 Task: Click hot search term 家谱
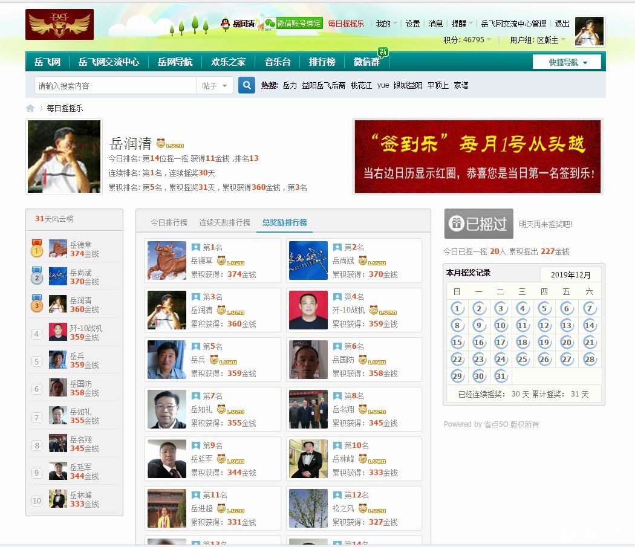click(461, 85)
